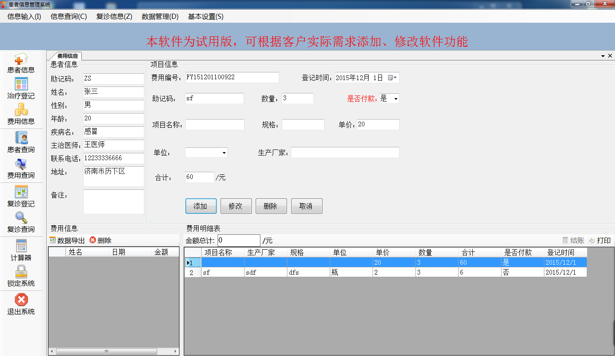This screenshot has width=615, height=356.
Task: Click the project 助记码 field containing sf
Action: tap(214, 99)
